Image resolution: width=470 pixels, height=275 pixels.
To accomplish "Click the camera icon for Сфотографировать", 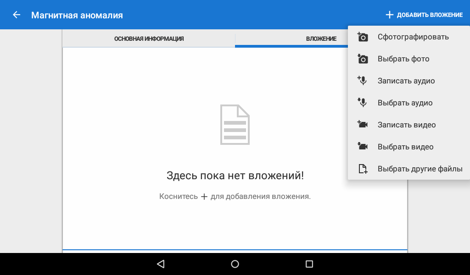I will tap(363, 37).
